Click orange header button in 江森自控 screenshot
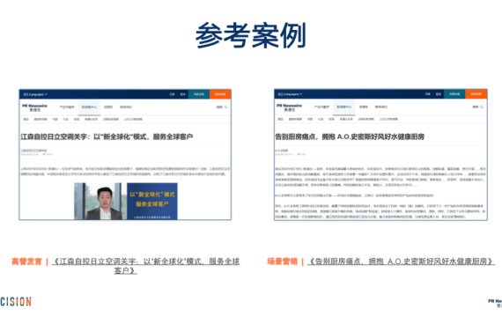Screen dimensions: 502x317 pos(220,94)
